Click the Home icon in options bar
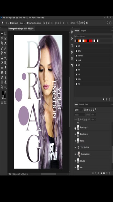The height and width of the screenshot is (202, 113). click(x=2, y=23)
